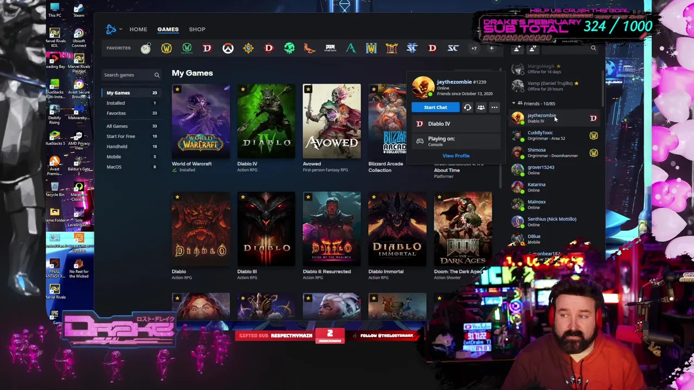This screenshot has height=390, width=694.
Task: Open the green skull Sea of Thieves favorite
Action: tap(289, 48)
